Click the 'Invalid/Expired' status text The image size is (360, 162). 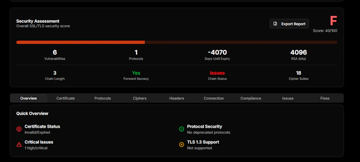pyautogui.click(x=37, y=132)
